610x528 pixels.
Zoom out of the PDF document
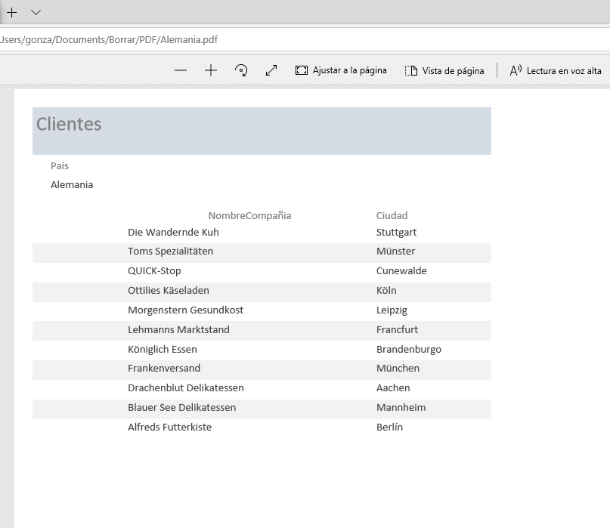181,69
